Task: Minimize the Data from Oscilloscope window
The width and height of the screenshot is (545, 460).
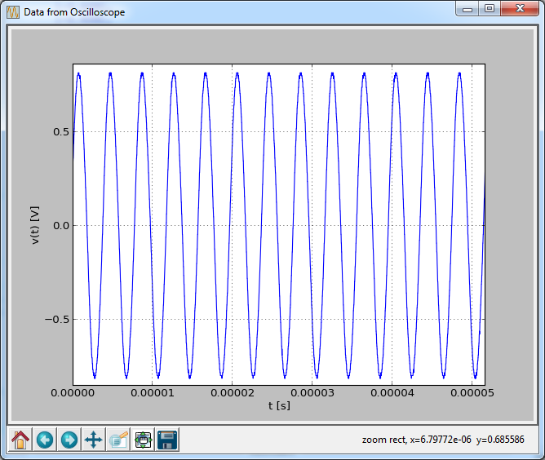Action: [467, 9]
